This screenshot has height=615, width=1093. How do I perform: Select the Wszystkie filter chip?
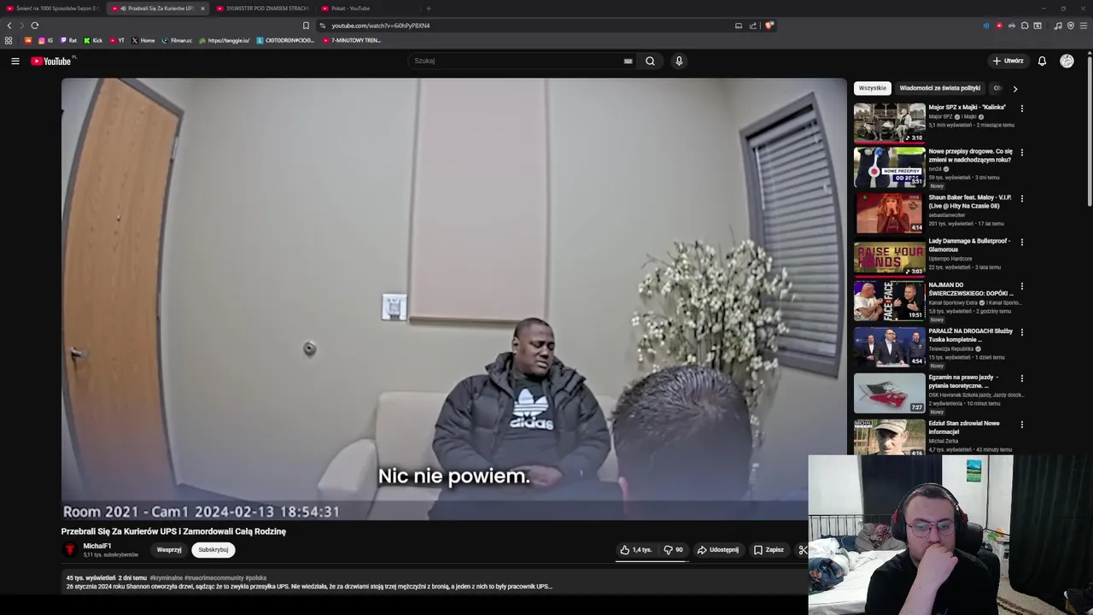coord(873,88)
